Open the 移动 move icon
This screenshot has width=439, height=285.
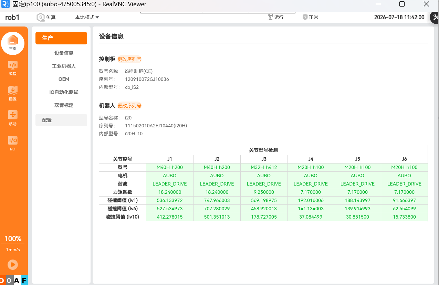point(13,118)
